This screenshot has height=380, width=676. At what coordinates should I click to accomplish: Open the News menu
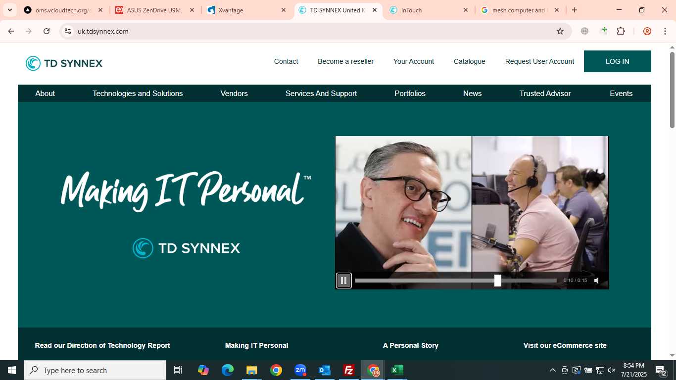tap(473, 94)
